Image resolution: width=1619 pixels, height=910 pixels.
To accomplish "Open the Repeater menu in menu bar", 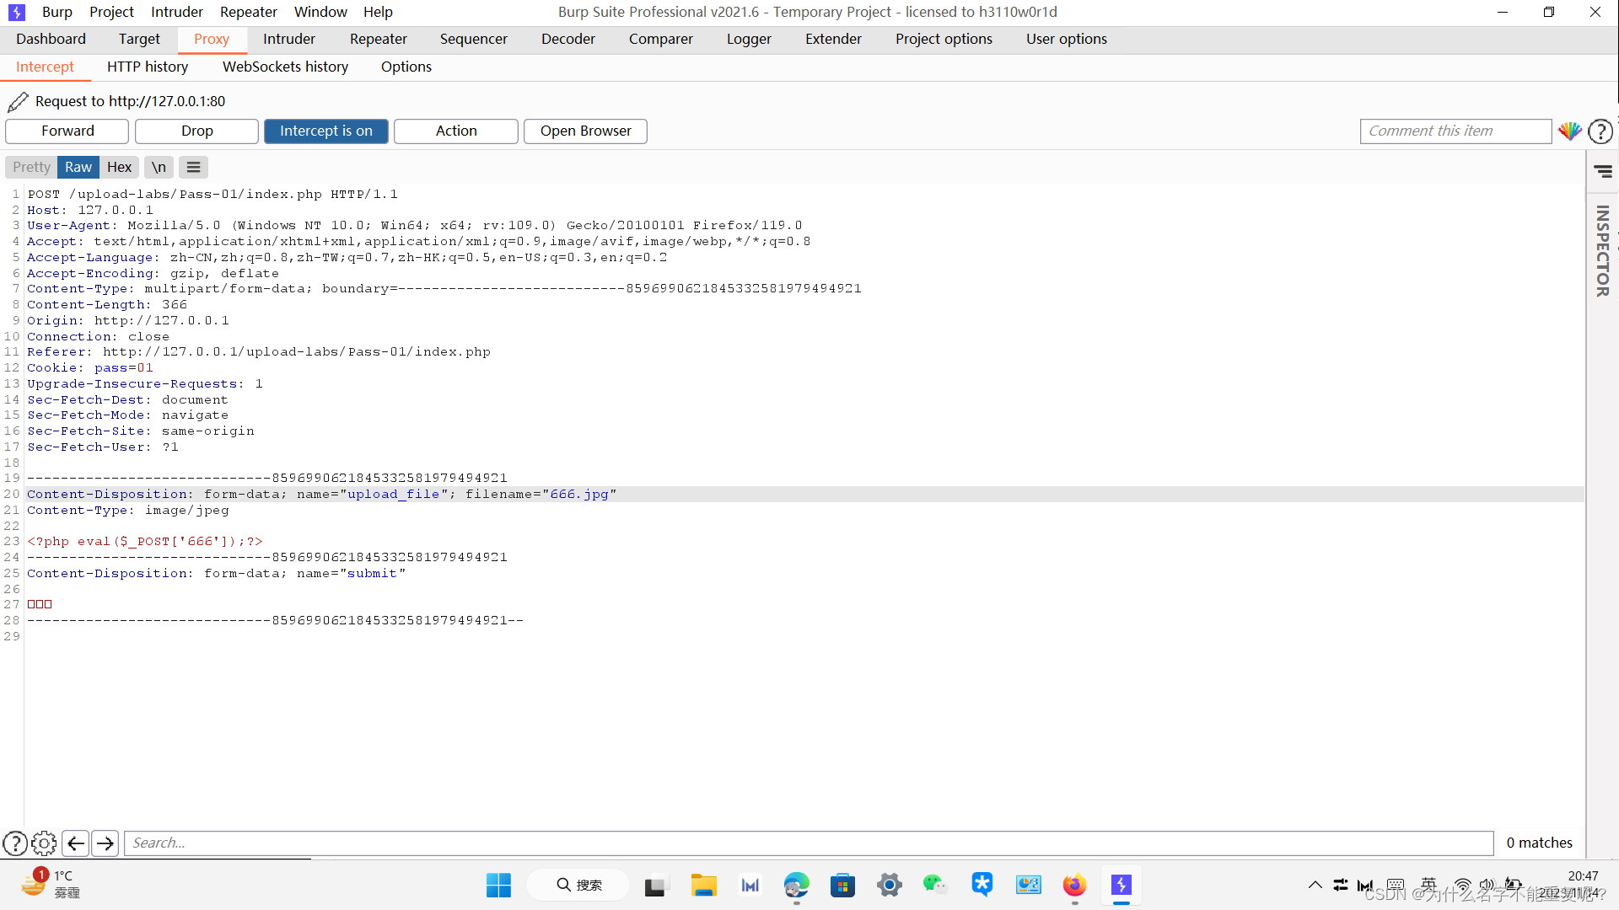I will coord(249,12).
